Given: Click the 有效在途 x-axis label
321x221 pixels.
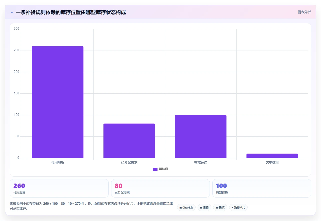Looking at the screenshot, I should pos(201,163).
